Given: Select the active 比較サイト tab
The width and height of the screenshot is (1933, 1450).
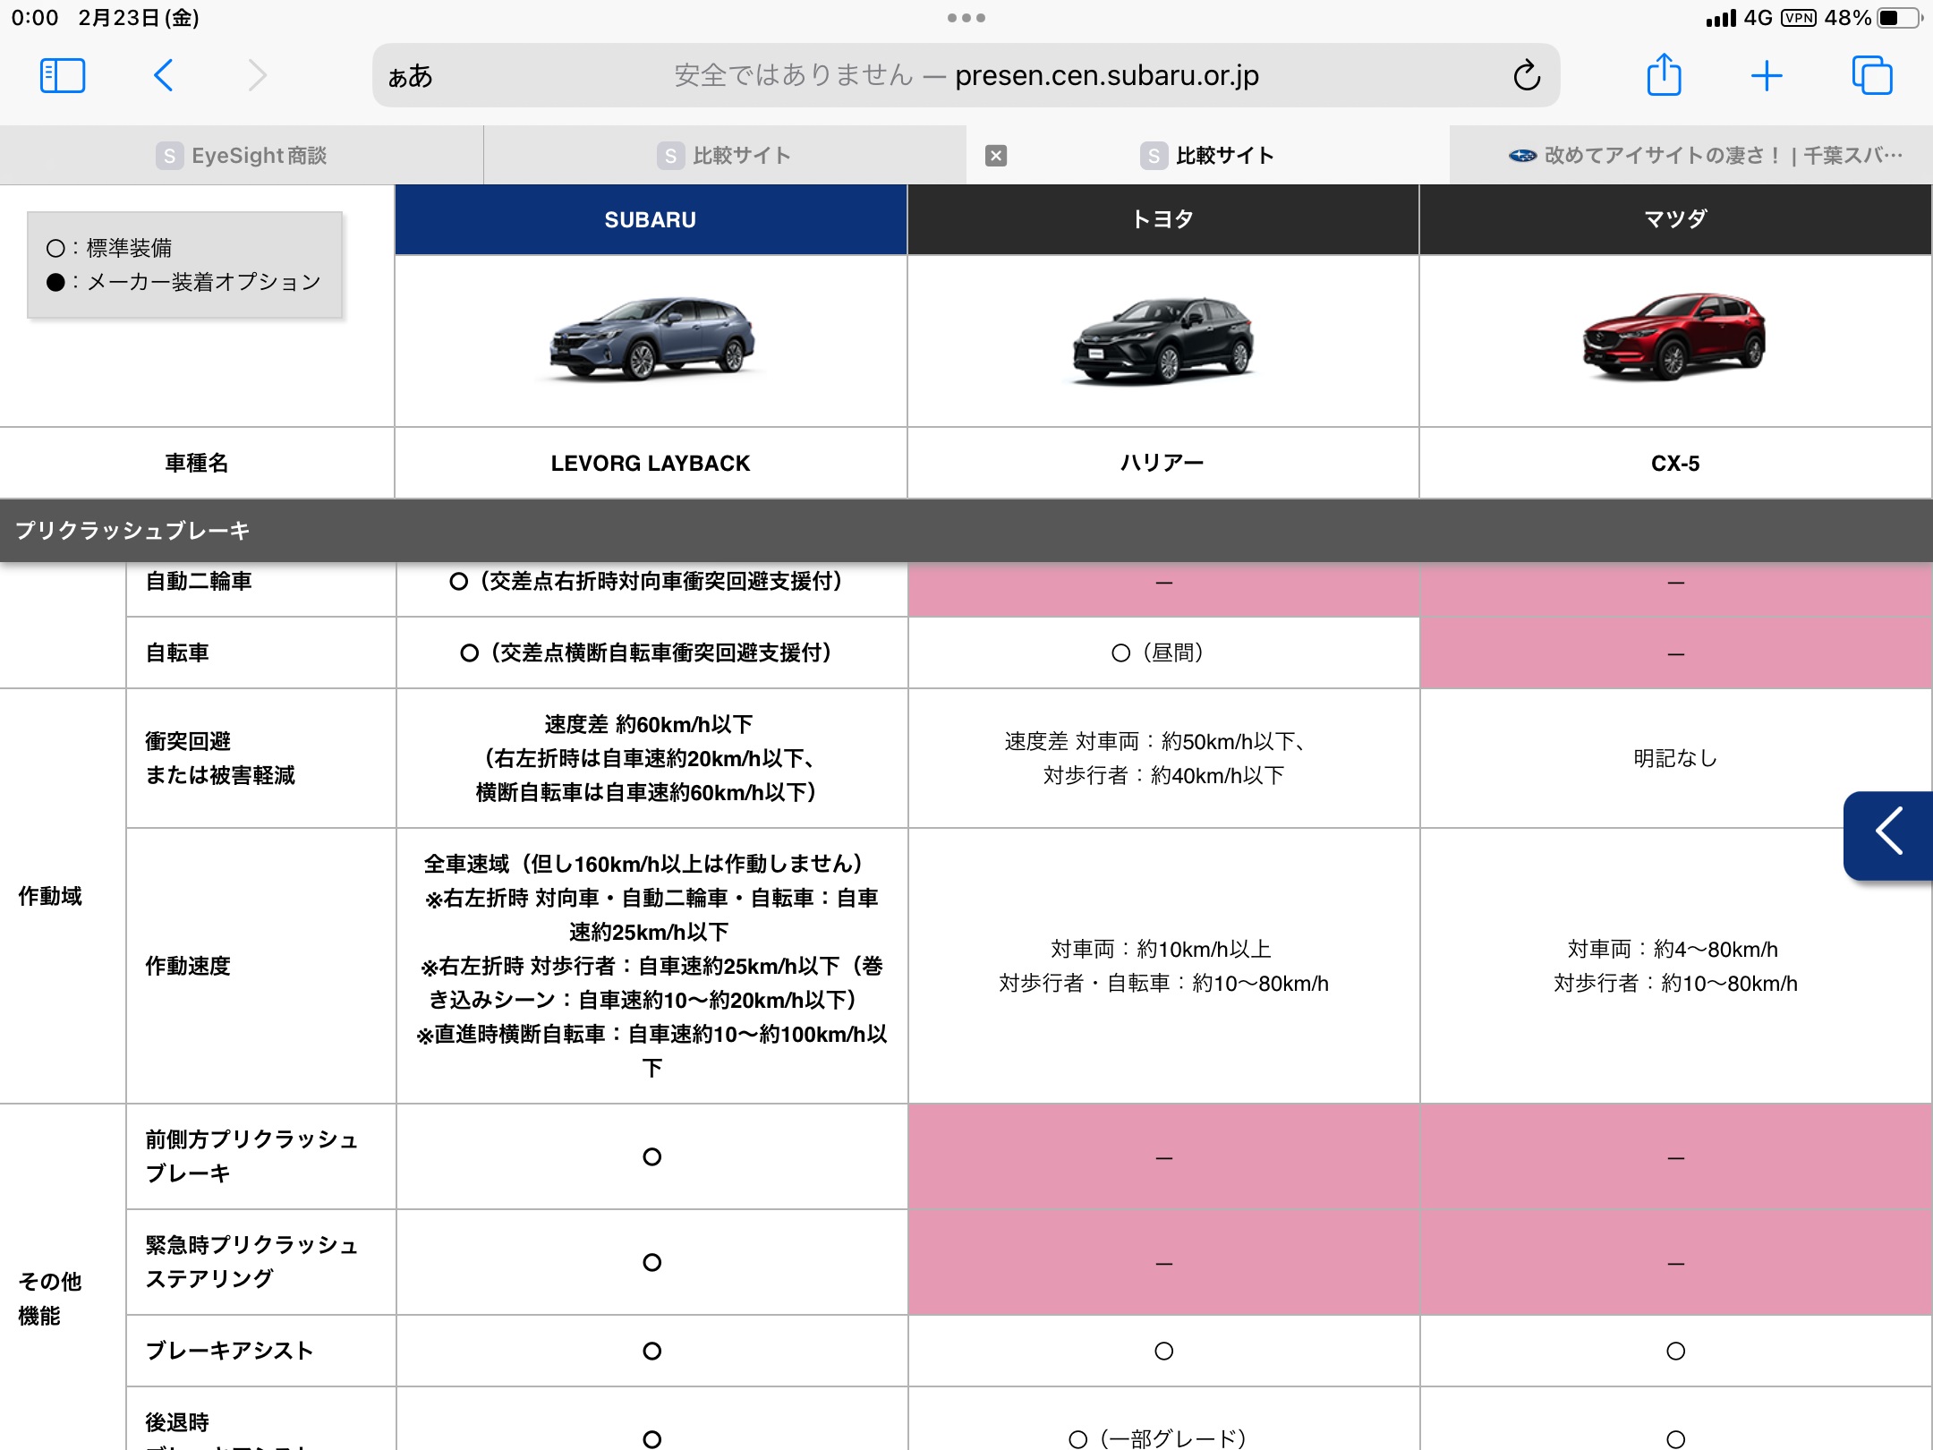Looking at the screenshot, I should point(1208,156).
